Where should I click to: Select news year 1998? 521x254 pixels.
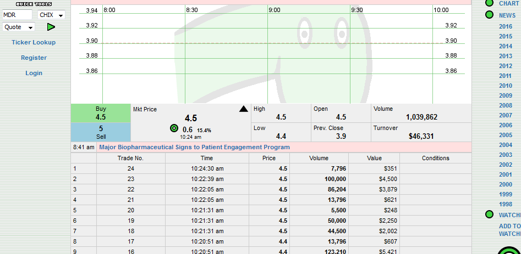point(506,204)
